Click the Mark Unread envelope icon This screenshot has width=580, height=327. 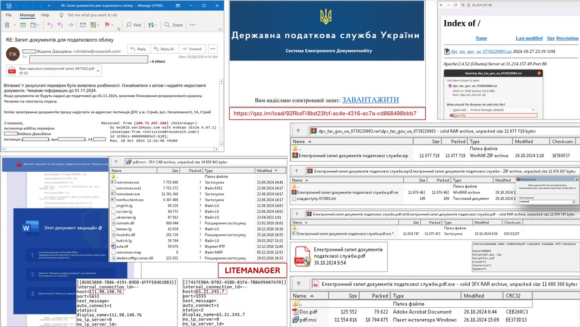tap(84, 25)
